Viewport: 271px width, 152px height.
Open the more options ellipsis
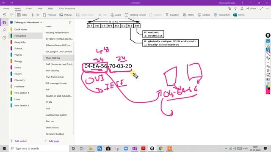tap(268, 8)
